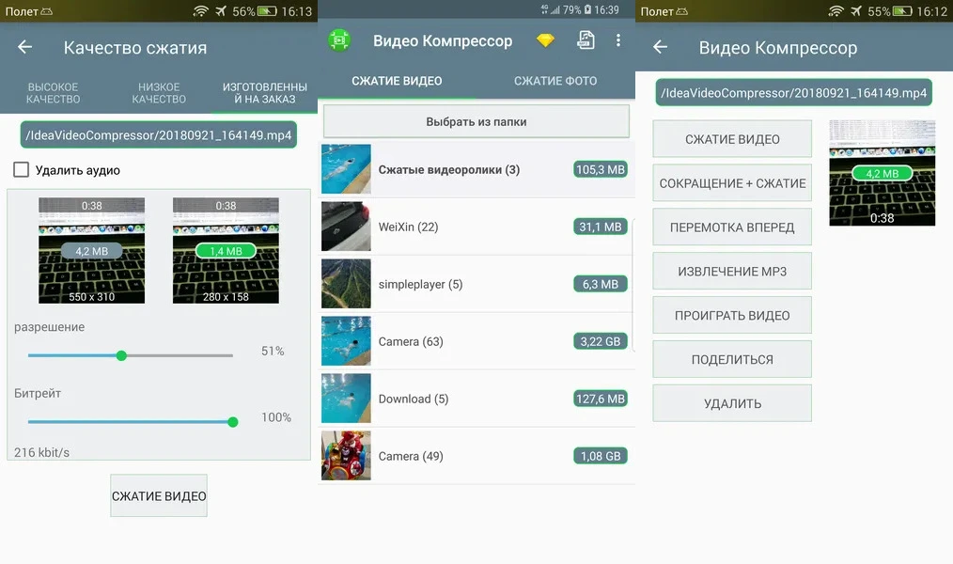Tap the simpleplayer mountain thumbnail
Image resolution: width=953 pixels, height=564 pixels.
click(x=346, y=284)
